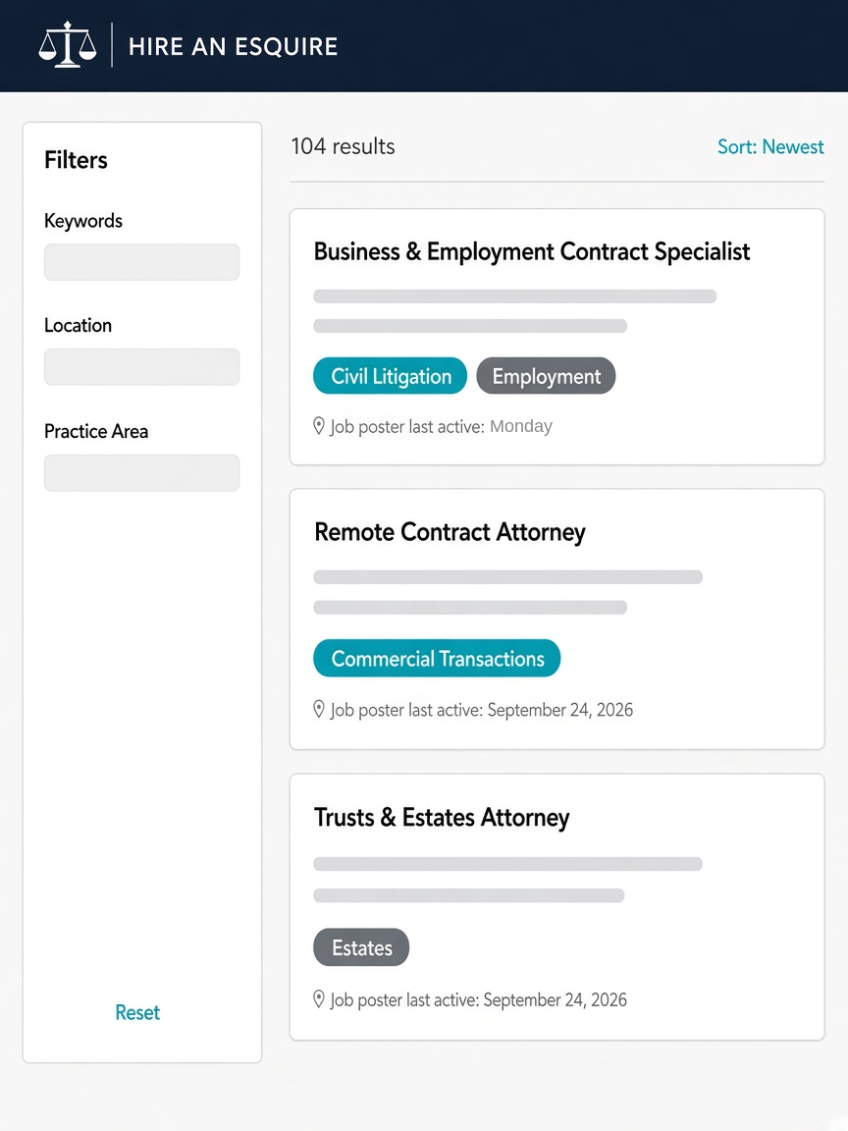Click the HIRE AN ESQUIRE brand title
This screenshot has width=848, height=1131.
coord(233,47)
